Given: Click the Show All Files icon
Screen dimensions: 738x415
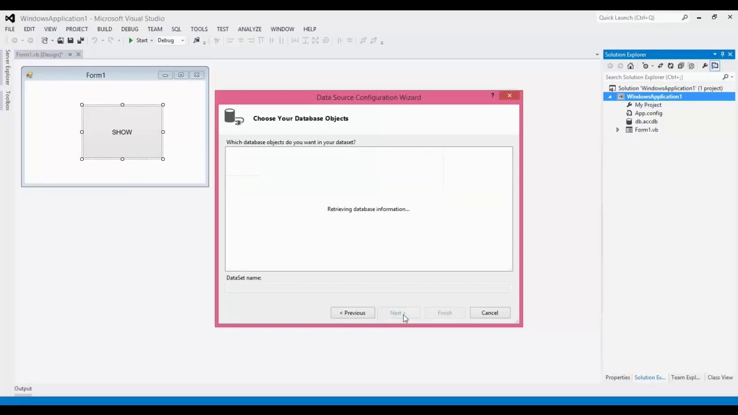Looking at the screenshot, I should 691,66.
